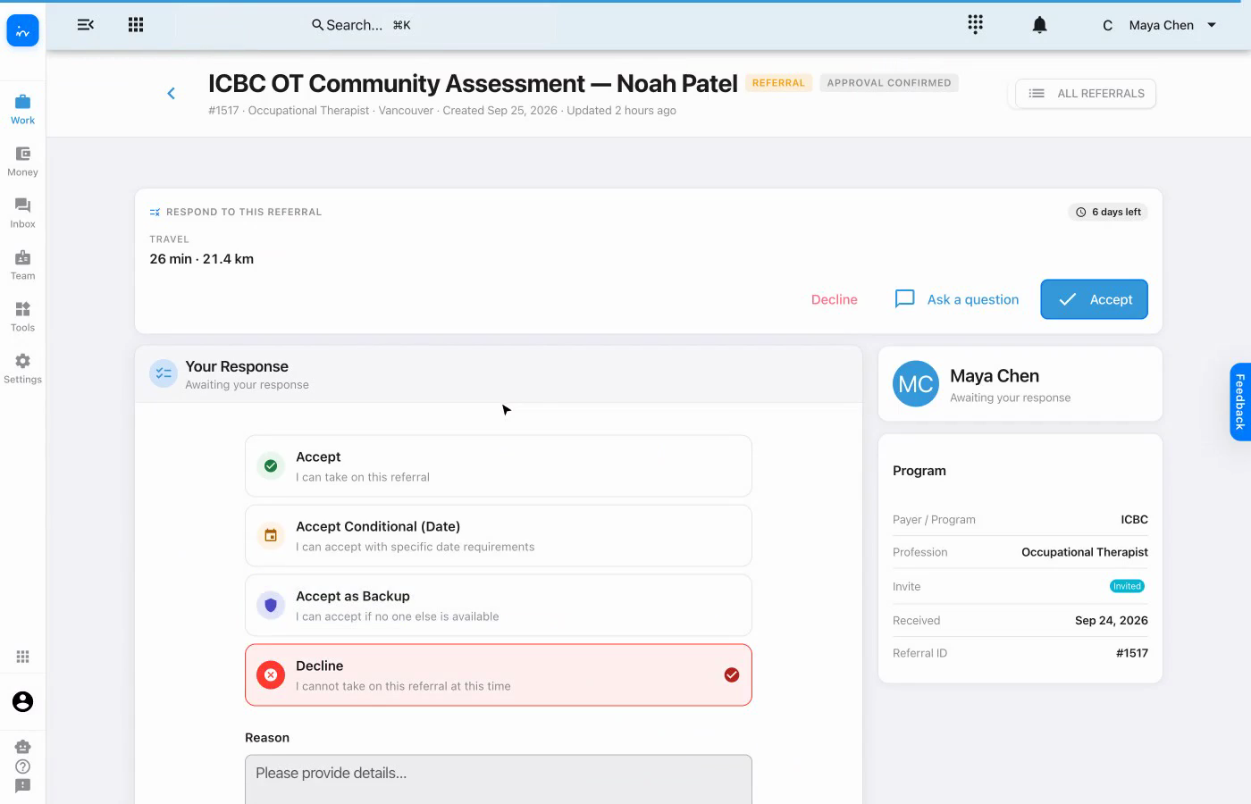
Task: Click the "APPROVAL CONFIRMED" badge
Action: 889,83
